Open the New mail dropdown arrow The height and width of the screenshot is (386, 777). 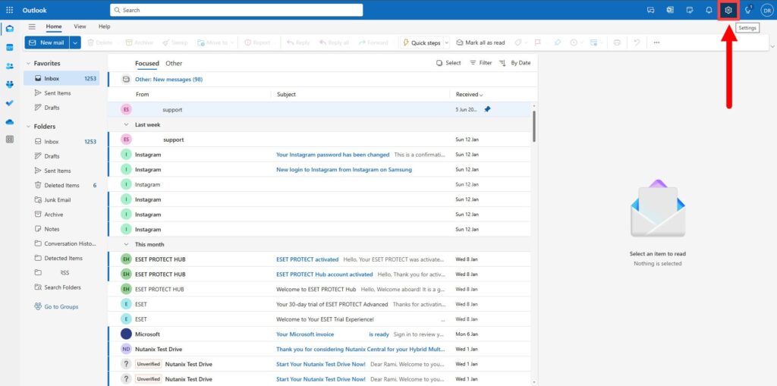click(75, 42)
